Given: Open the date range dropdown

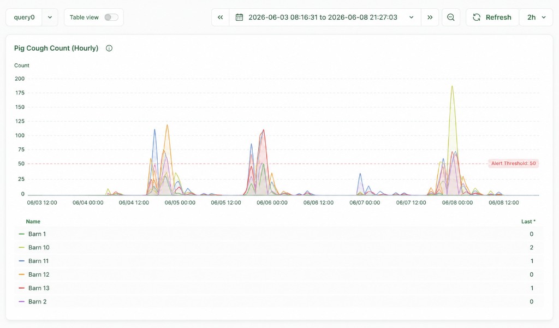Looking at the screenshot, I should click(x=325, y=17).
